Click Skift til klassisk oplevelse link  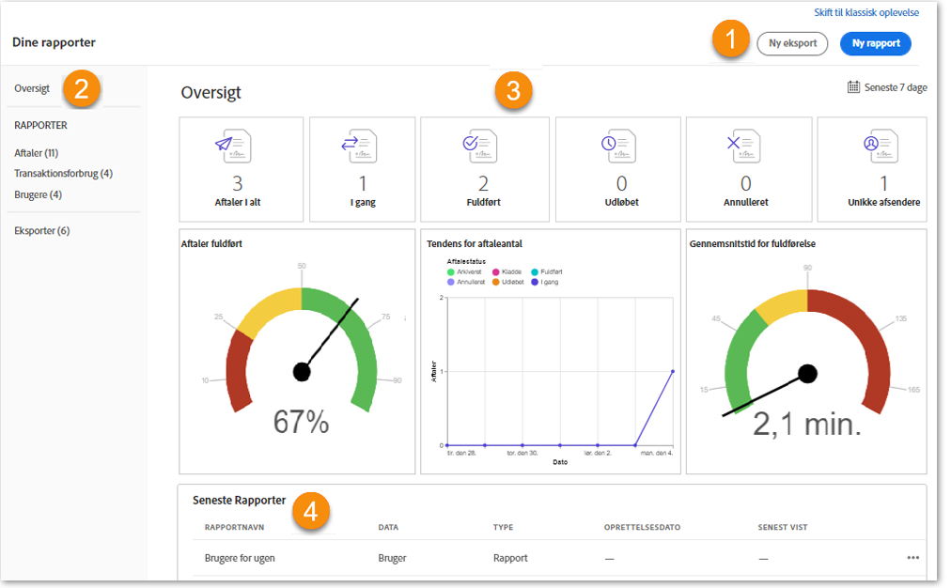(x=865, y=12)
